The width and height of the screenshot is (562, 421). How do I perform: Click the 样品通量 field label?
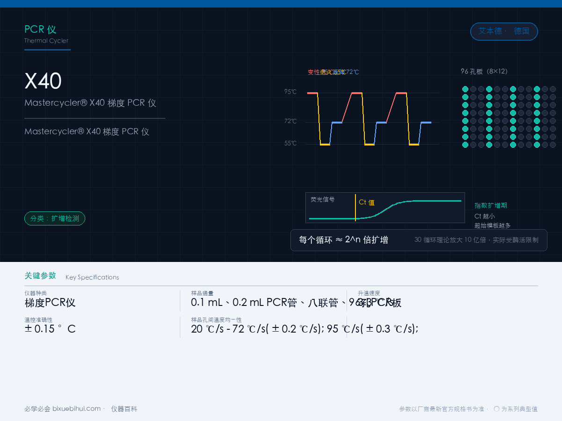click(x=202, y=293)
